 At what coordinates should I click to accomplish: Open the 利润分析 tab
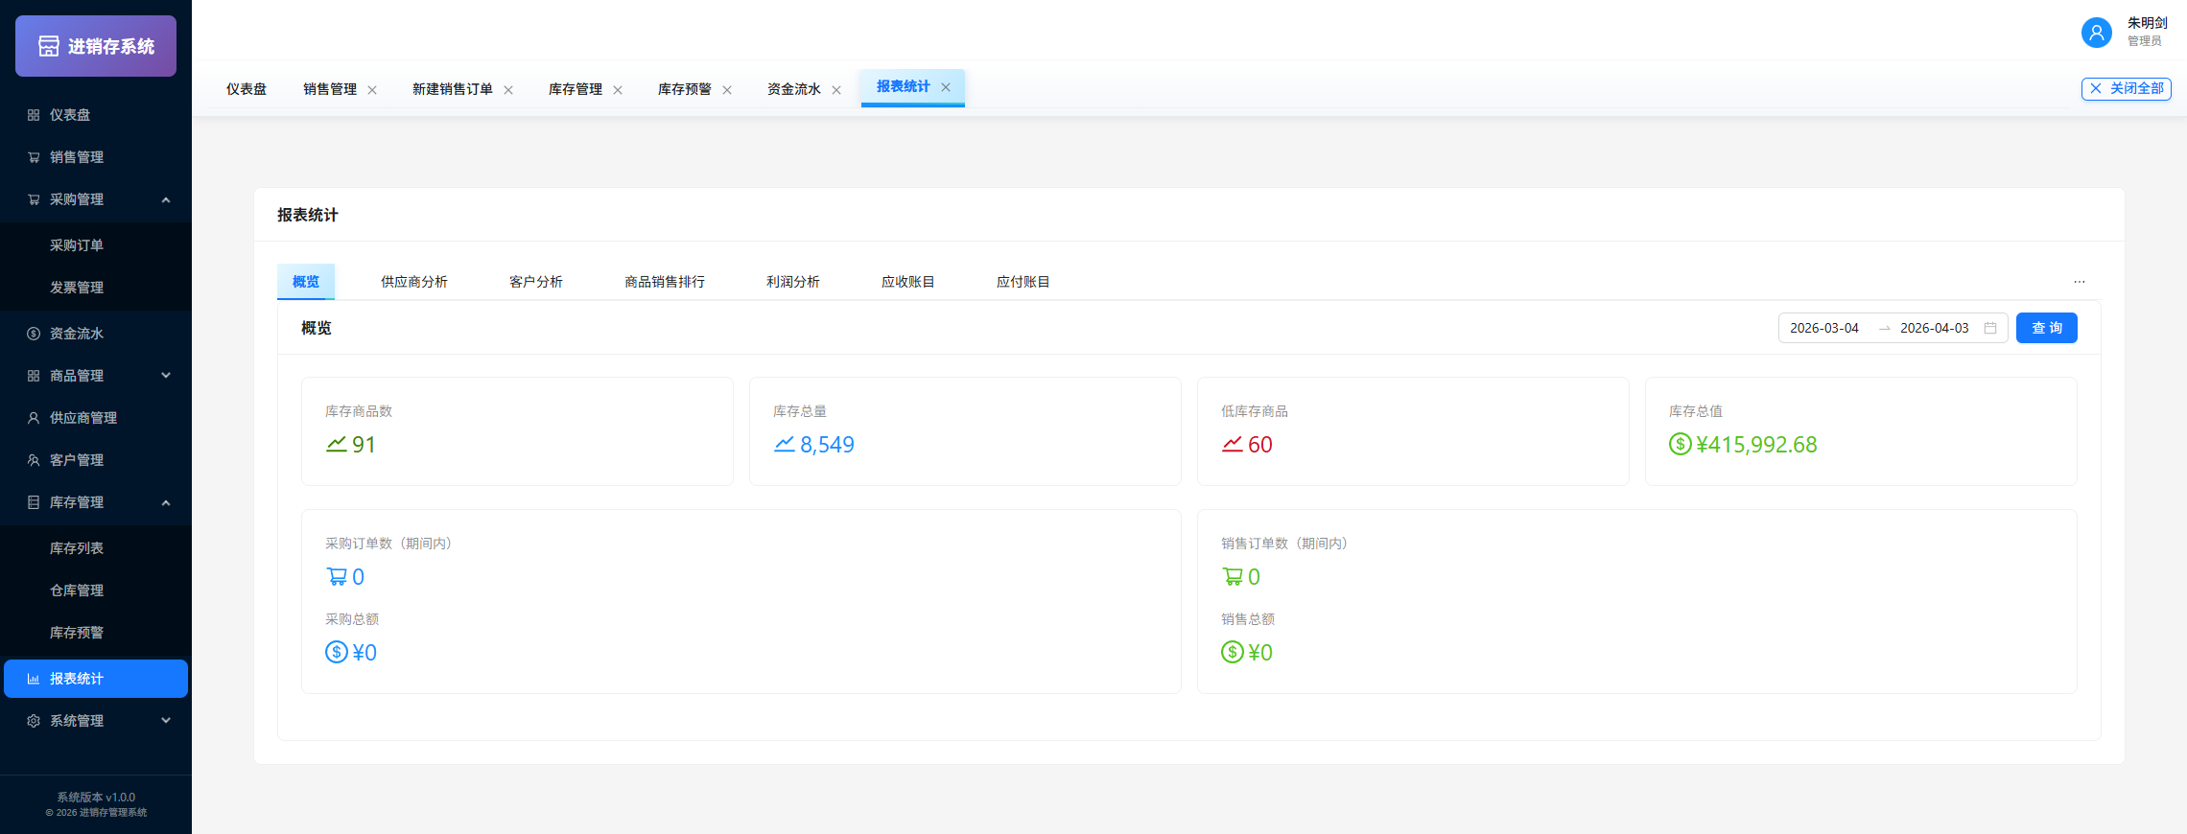(x=793, y=282)
